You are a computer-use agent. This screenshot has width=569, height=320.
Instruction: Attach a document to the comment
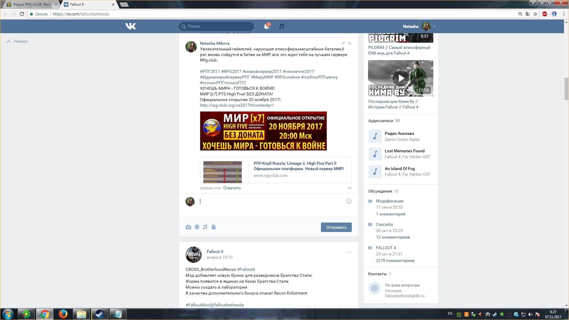pyautogui.click(x=214, y=227)
